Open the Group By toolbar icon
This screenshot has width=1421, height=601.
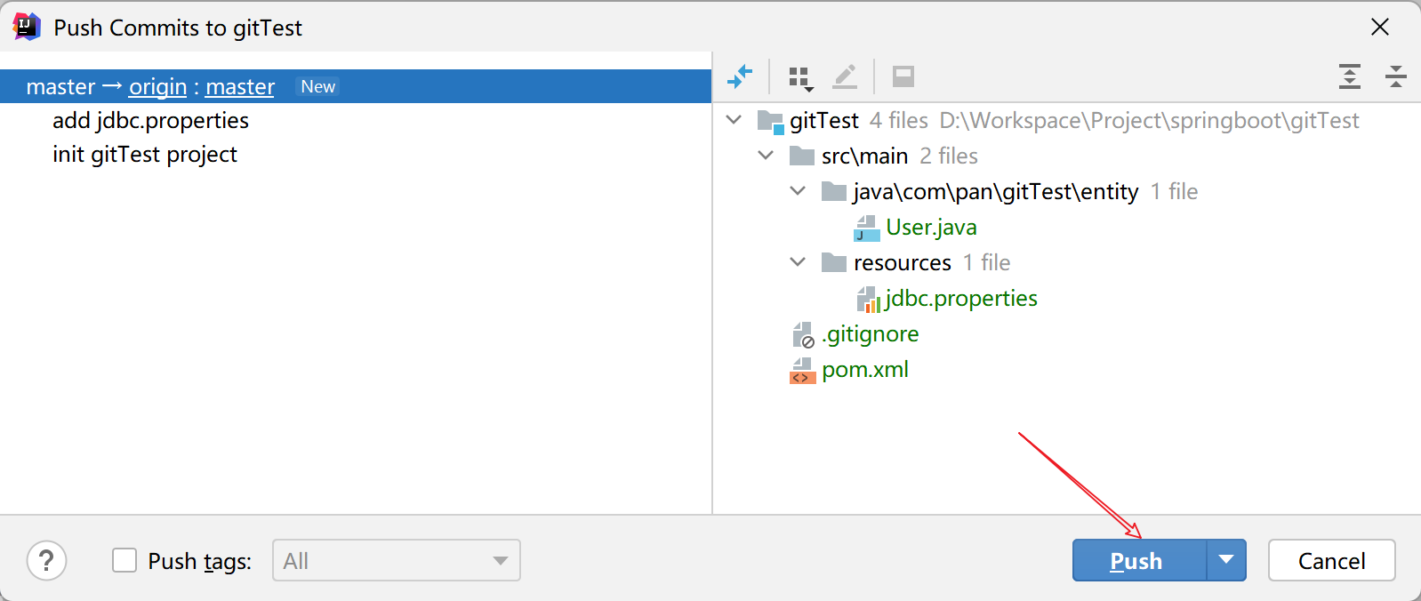coord(800,78)
